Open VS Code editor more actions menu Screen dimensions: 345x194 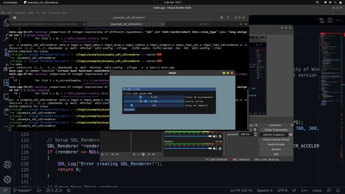[x=338, y=20]
